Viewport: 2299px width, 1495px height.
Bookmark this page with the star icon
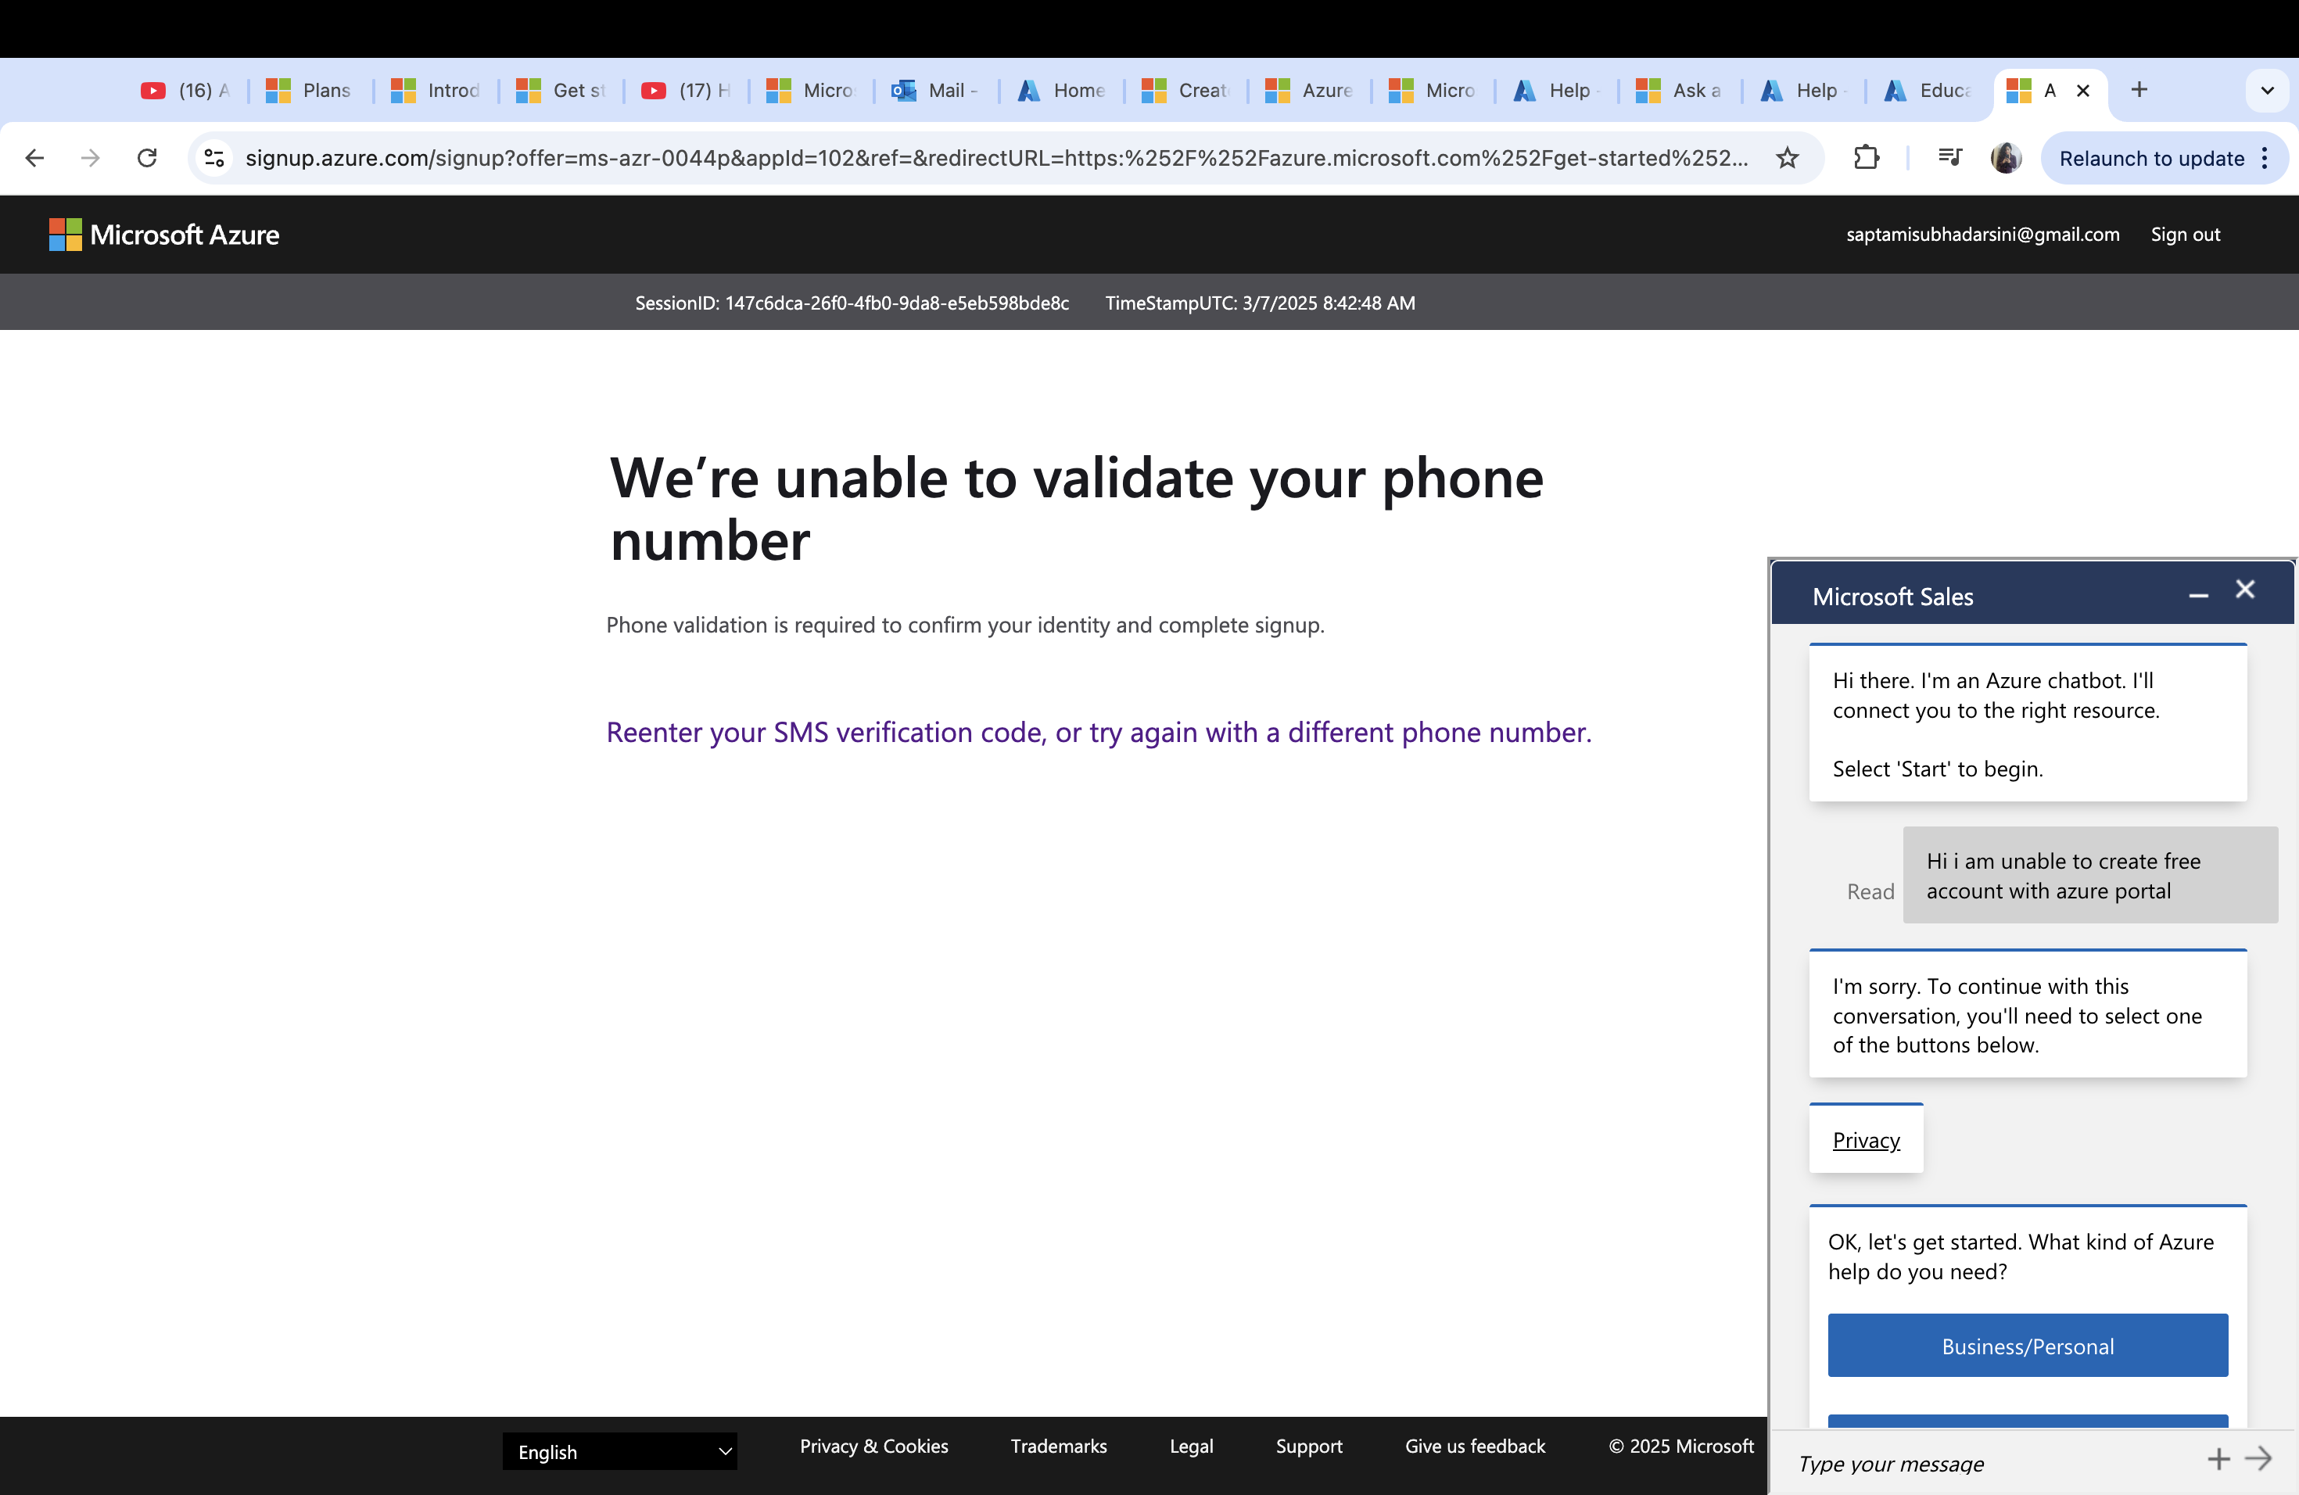coord(1787,157)
